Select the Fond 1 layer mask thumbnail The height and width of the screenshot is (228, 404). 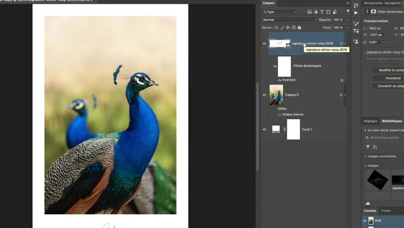294,130
